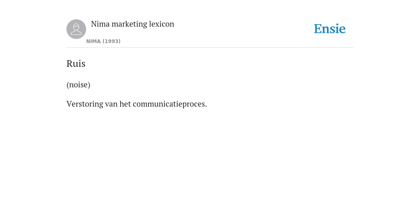Click the person silhouette inside the avatar
This screenshot has height=210, width=420.
coord(76,29)
